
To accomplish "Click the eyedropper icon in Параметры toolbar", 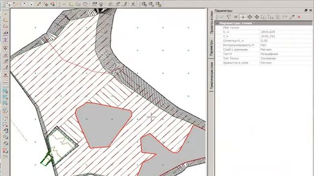I will (x=292, y=17).
